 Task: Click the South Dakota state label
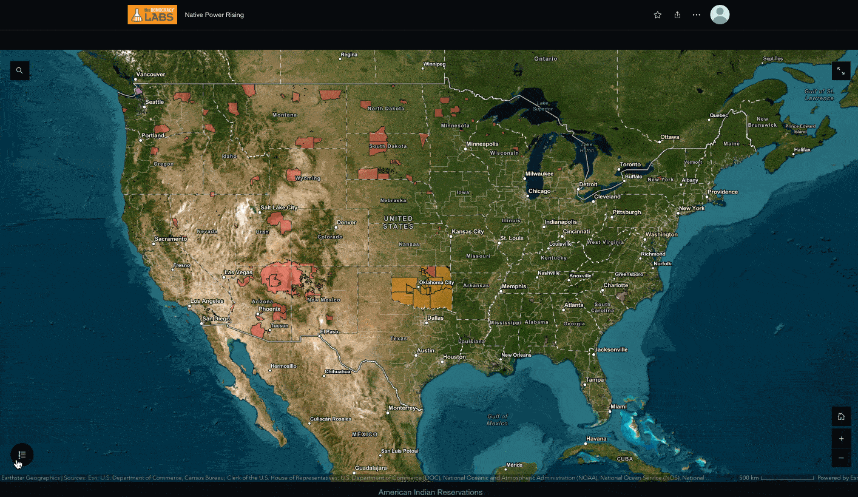coord(388,146)
